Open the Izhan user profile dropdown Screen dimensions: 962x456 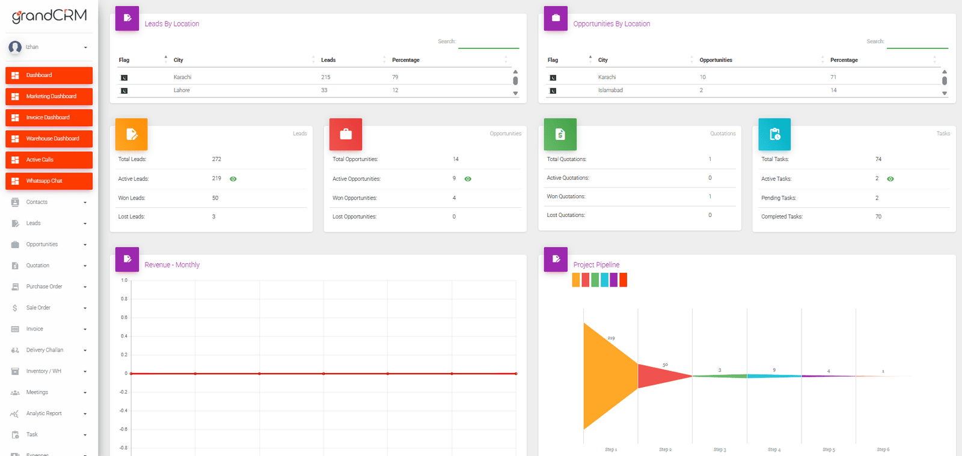[x=49, y=47]
